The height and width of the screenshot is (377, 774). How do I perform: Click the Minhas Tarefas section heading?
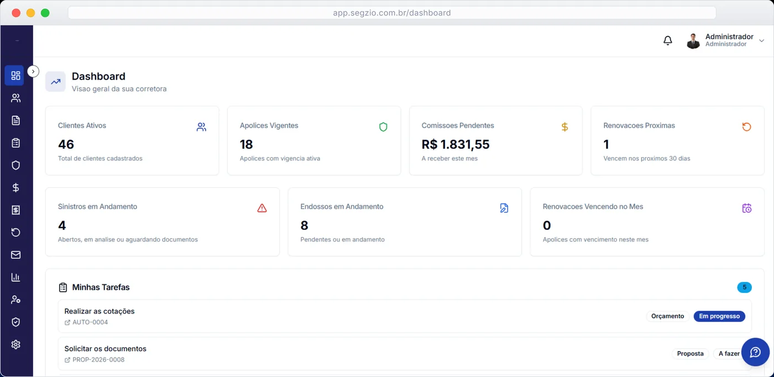tap(101, 287)
